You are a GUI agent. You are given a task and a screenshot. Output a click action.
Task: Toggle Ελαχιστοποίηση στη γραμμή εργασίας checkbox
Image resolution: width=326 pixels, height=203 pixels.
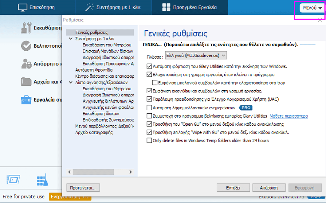click(149, 75)
